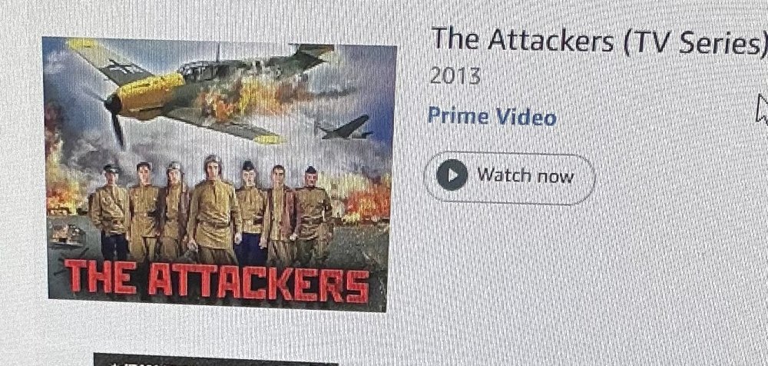Click the leftmost soldier wearing a peaked cap
768x366 pixels.
coord(110,211)
